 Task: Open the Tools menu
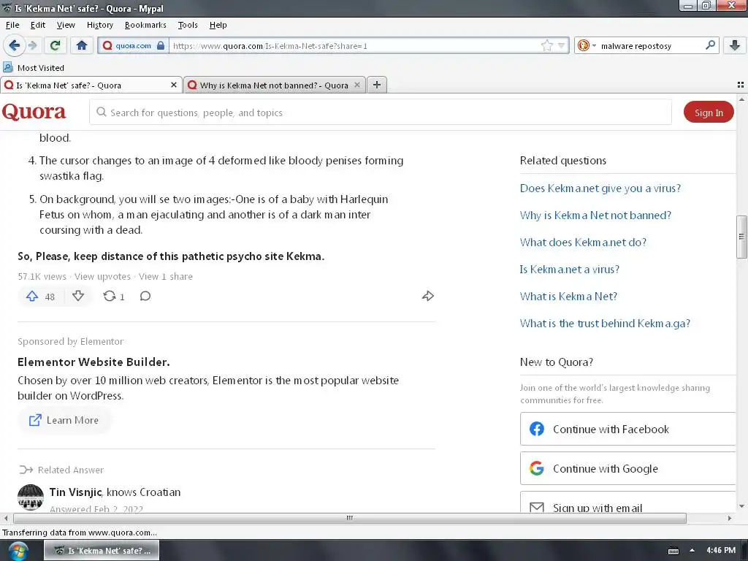point(188,25)
